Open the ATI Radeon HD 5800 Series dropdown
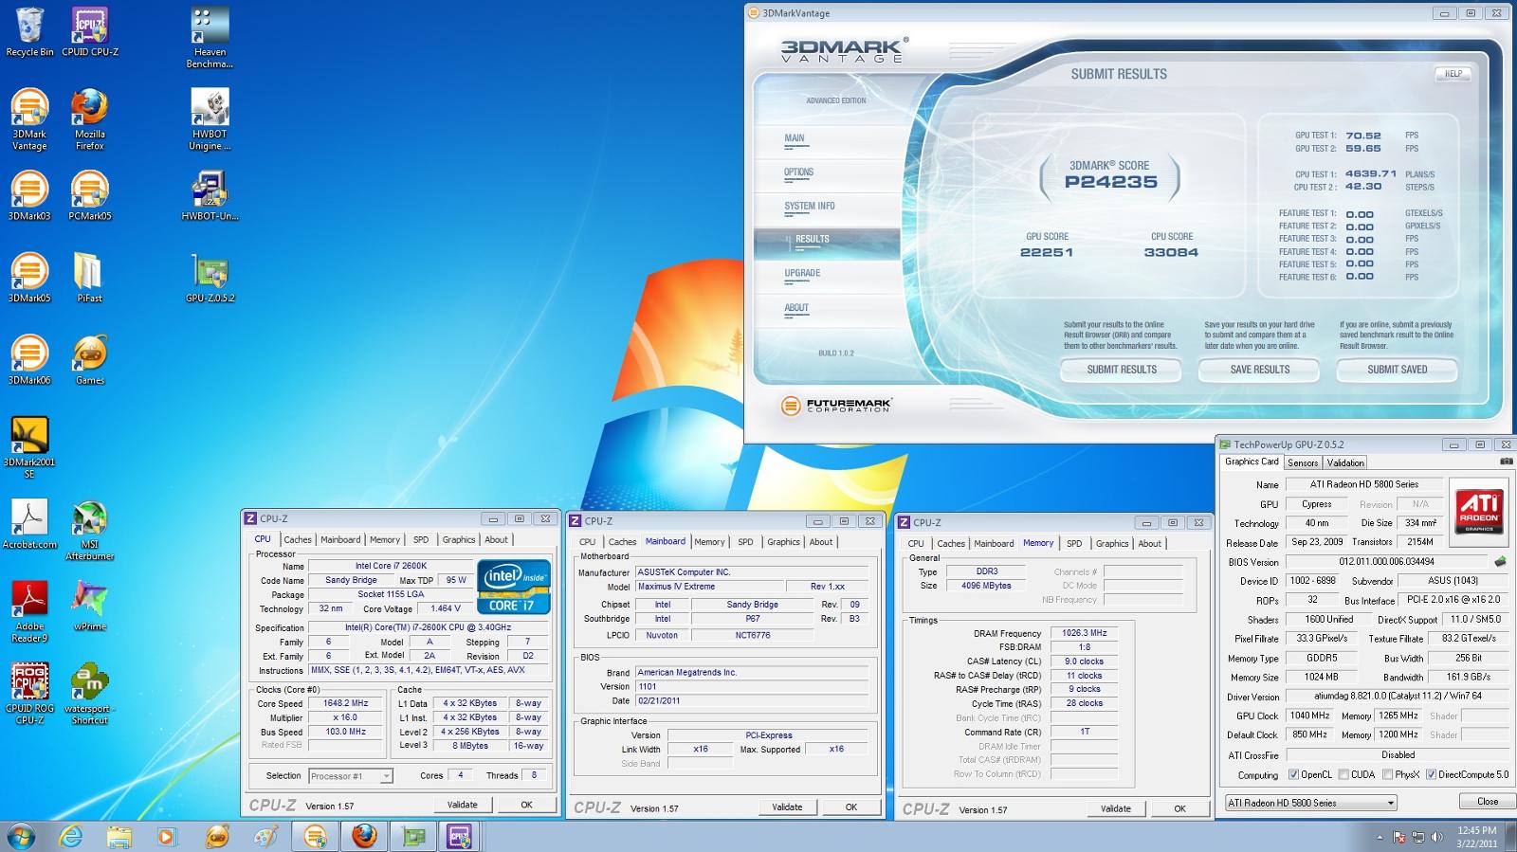The height and width of the screenshot is (852, 1517). pyautogui.click(x=1310, y=803)
